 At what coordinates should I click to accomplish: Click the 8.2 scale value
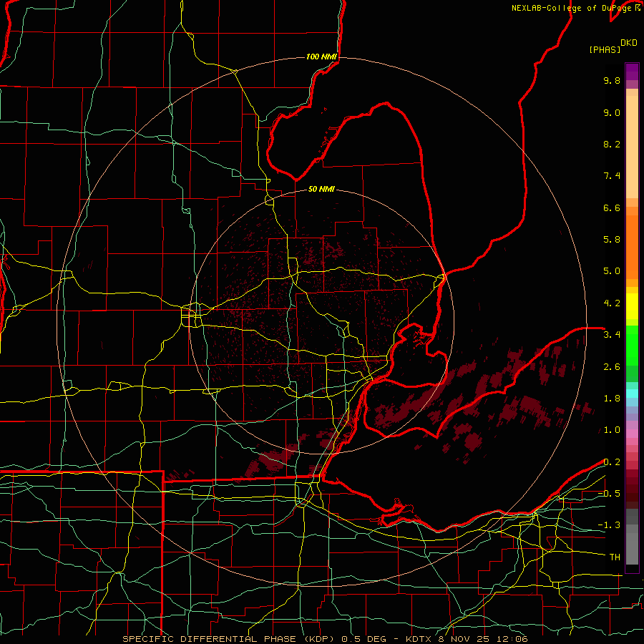612,144
